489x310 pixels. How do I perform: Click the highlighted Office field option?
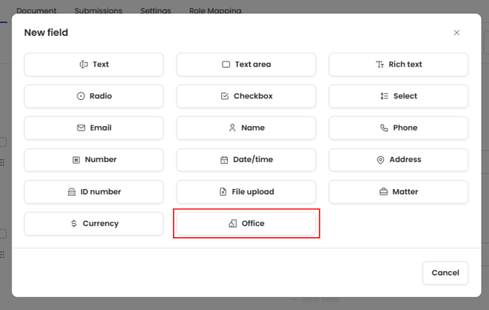[246, 224]
